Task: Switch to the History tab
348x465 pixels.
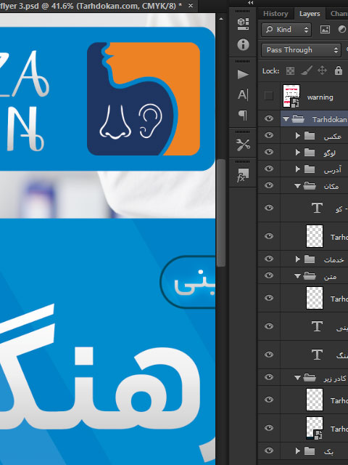Action: click(x=275, y=14)
